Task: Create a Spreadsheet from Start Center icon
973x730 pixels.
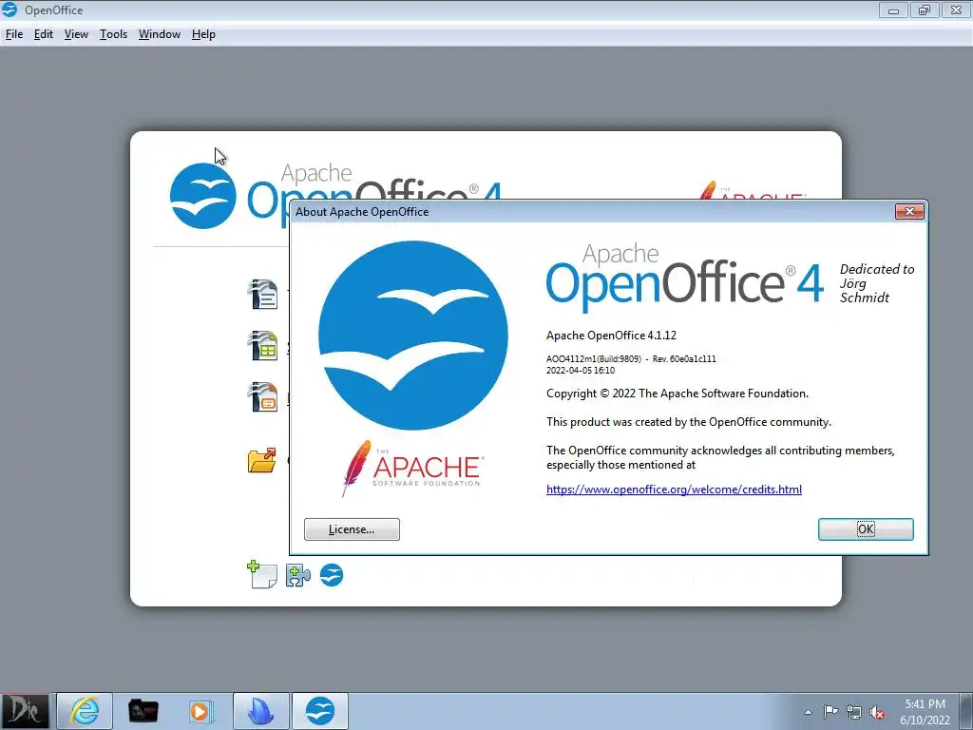Action: (x=262, y=345)
